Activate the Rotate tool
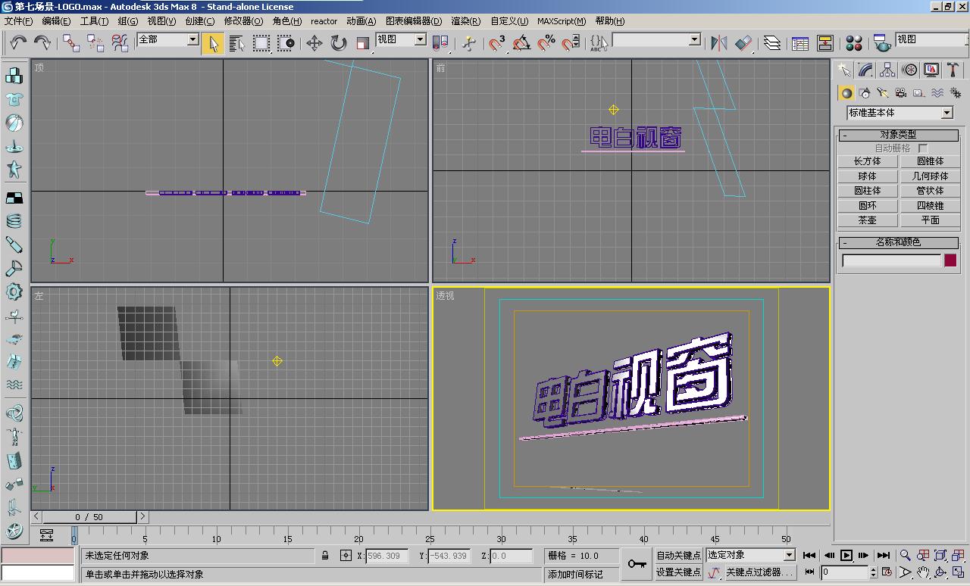The height and width of the screenshot is (586, 970). 339,43
